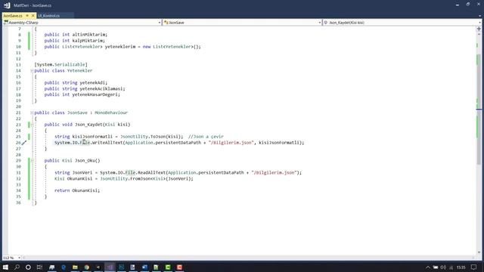Switch to the UI_Kontrol.cs tab
Viewport: 484px width, 272px height.
[48, 15]
